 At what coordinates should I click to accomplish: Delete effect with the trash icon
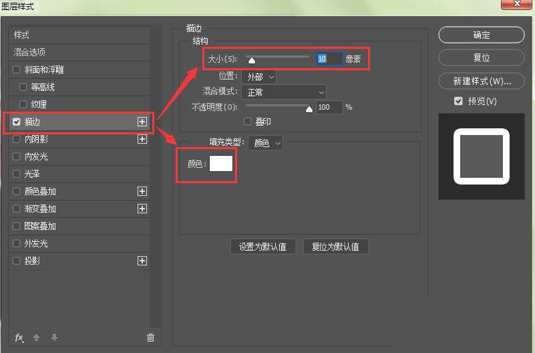150,338
